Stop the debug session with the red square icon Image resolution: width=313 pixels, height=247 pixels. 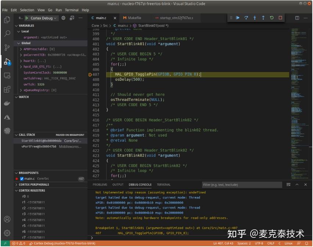[x=280, y=17]
